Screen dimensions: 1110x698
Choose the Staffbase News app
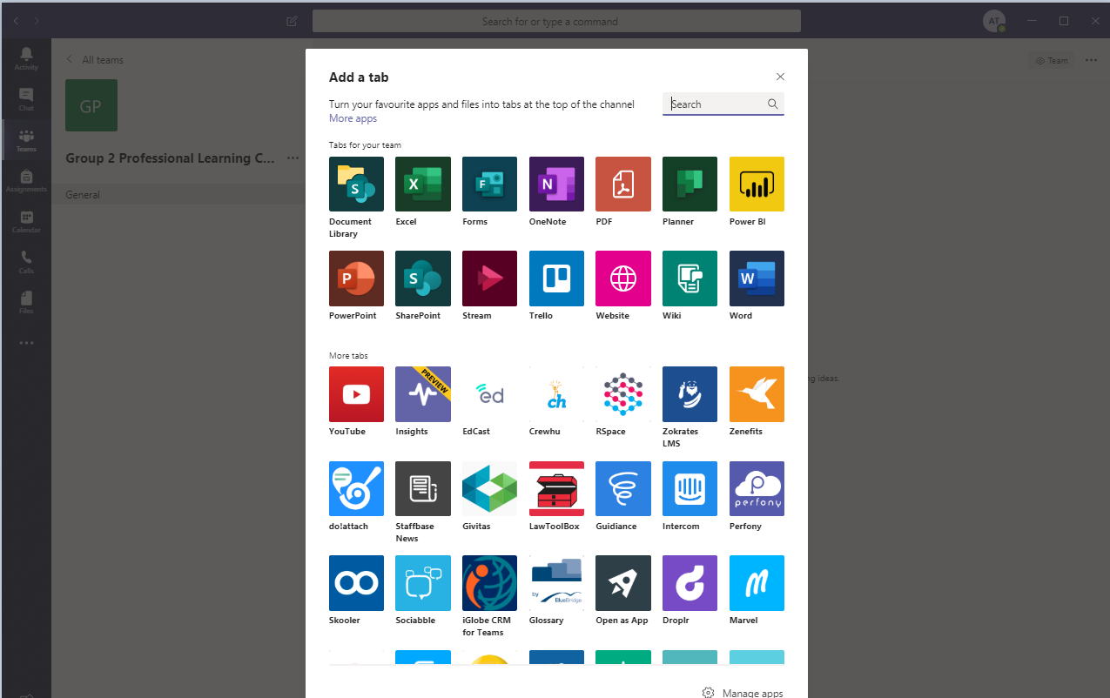pyautogui.click(x=423, y=489)
